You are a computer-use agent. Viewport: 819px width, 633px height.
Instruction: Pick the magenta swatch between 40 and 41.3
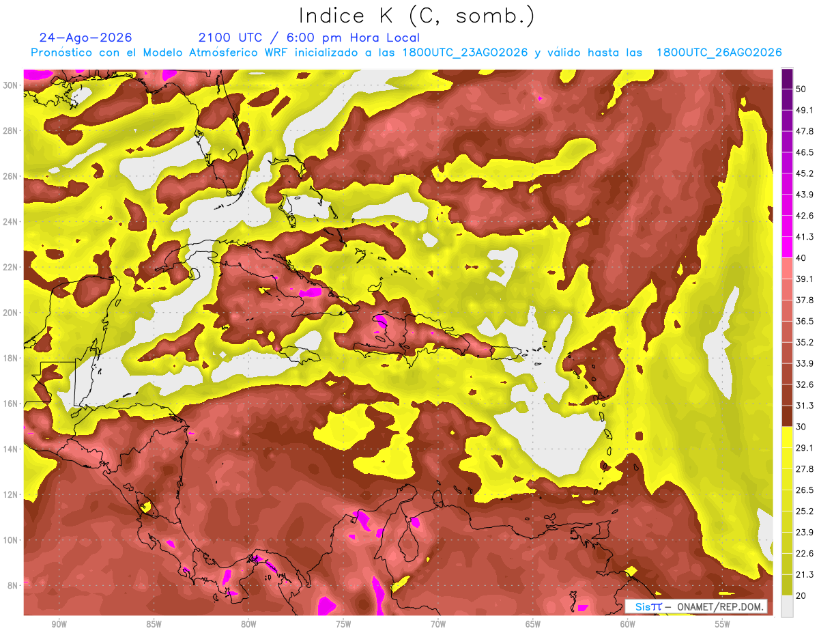[x=787, y=247]
